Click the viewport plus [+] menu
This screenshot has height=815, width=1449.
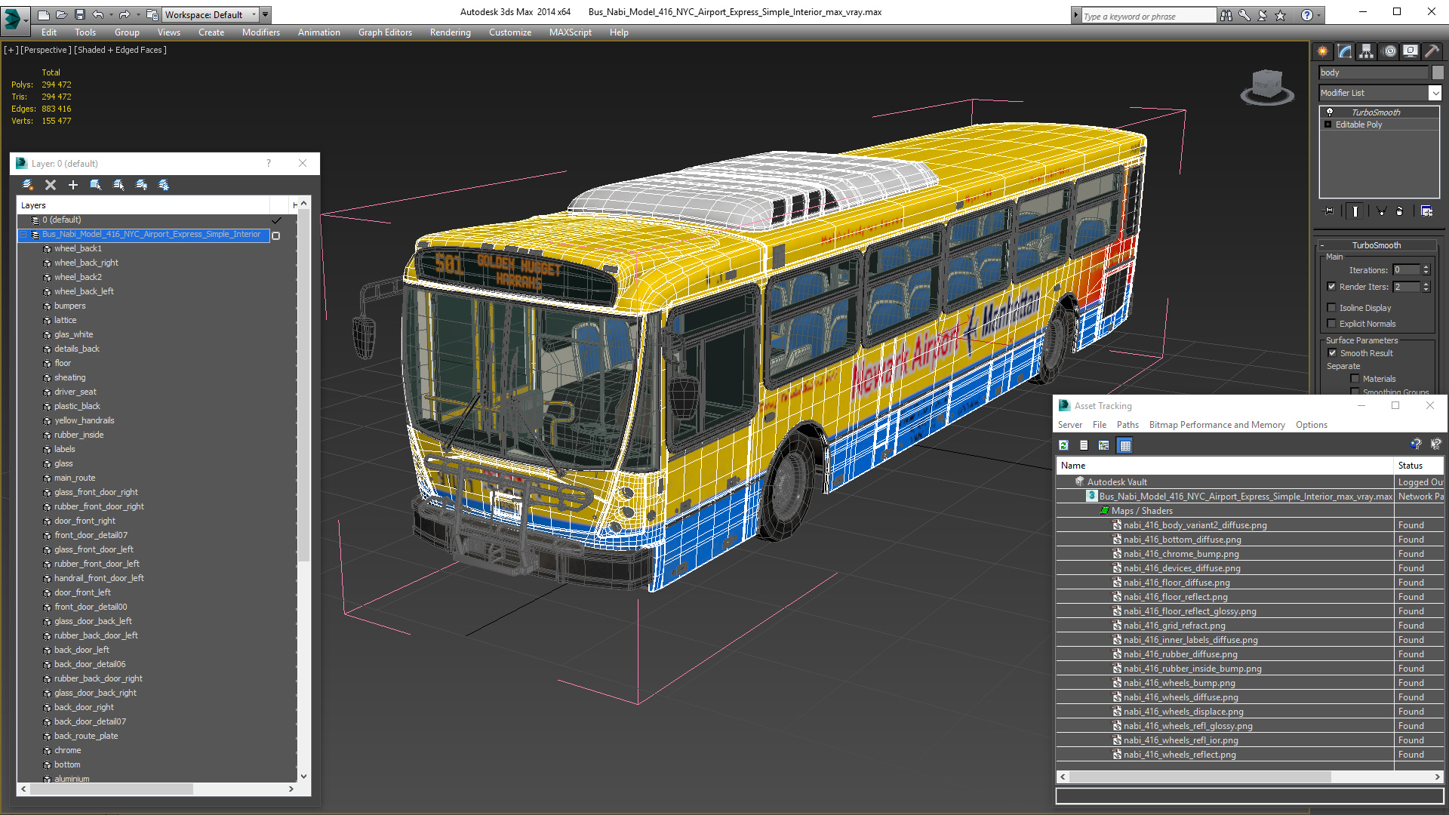click(11, 50)
